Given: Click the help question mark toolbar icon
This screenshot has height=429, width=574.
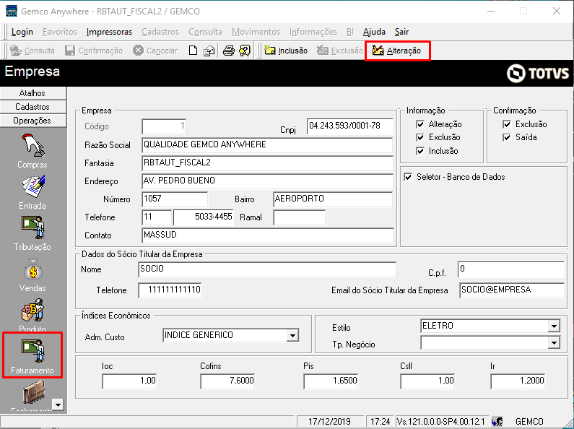Looking at the screenshot, I should click(x=245, y=51).
